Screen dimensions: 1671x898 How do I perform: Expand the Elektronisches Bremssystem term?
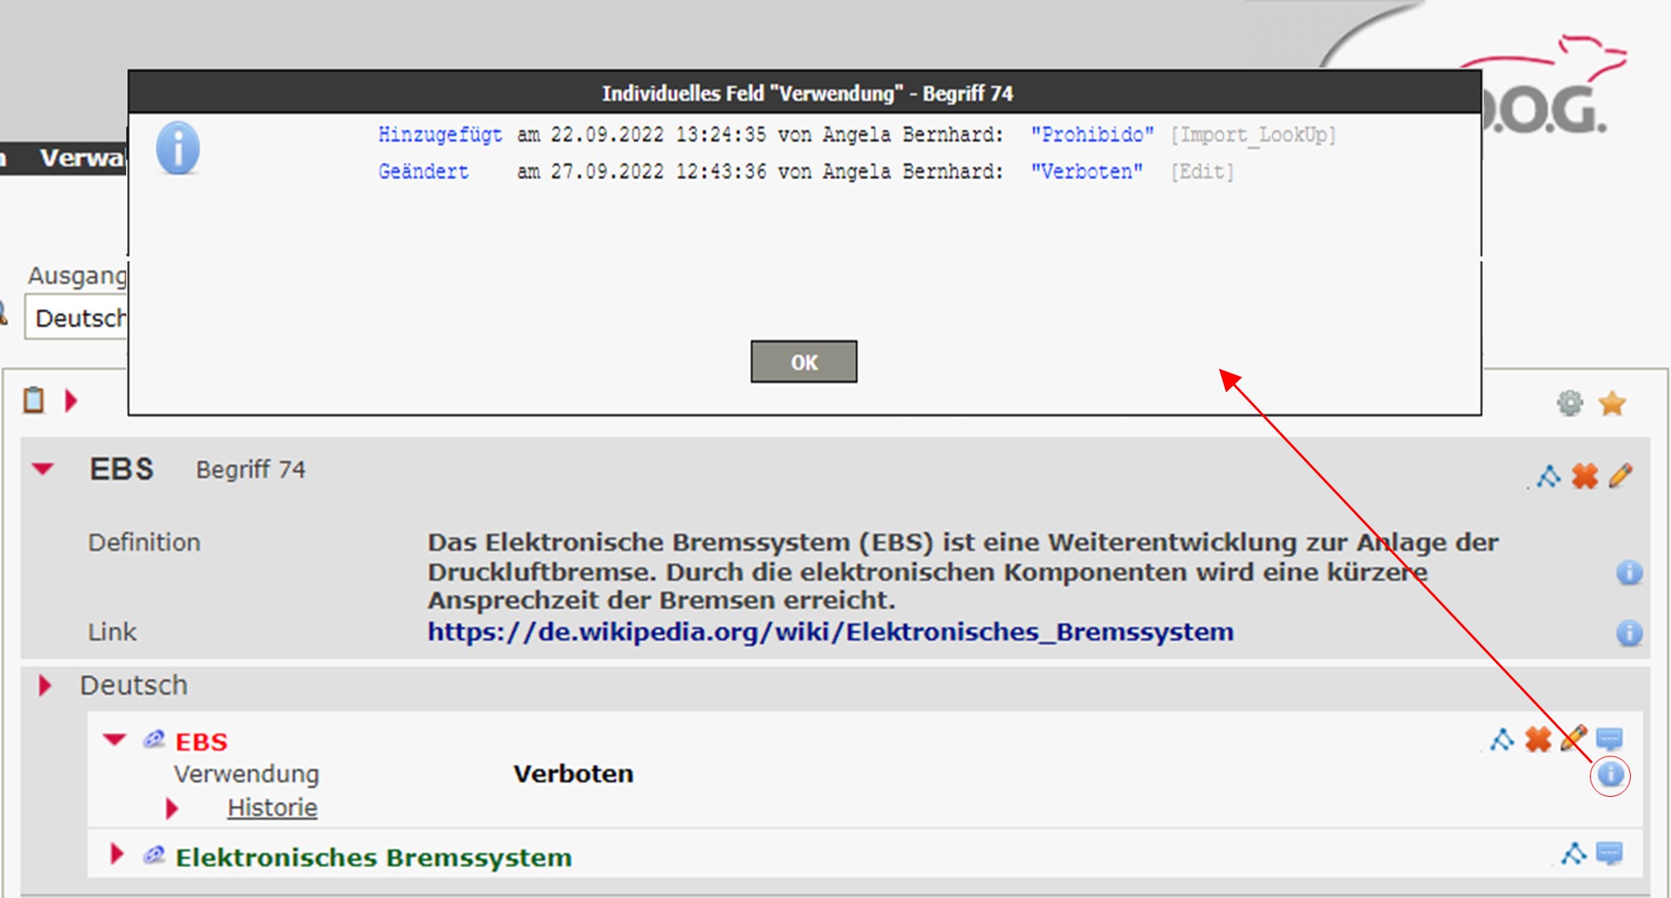click(x=117, y=855)
